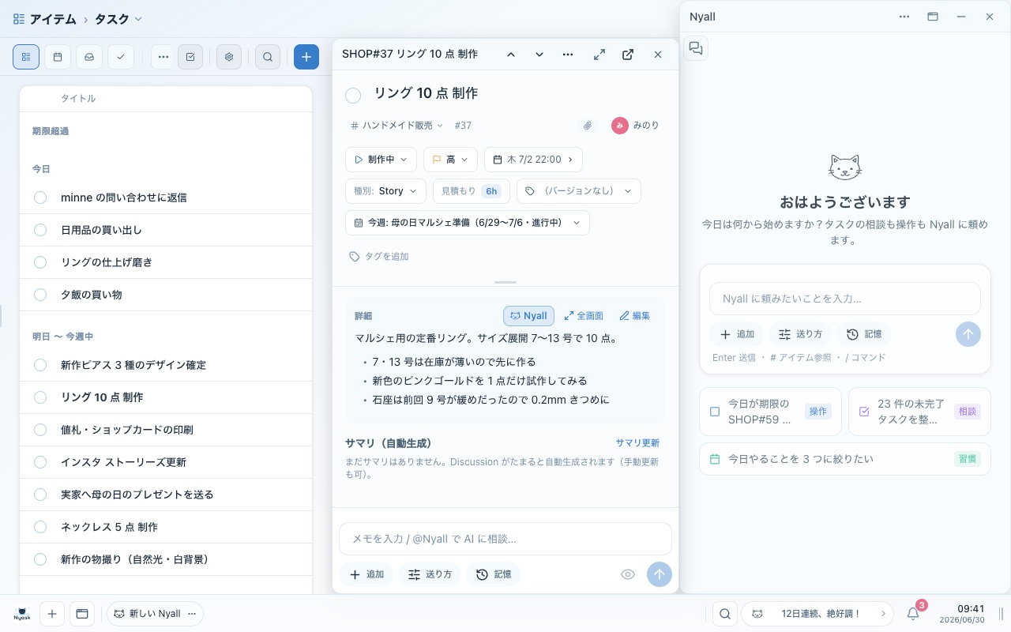This screenshot has width=1011, height=632.
Task: Check off 新作ピアス 3 種のデザイン確定 task
Action: [40, 365]
